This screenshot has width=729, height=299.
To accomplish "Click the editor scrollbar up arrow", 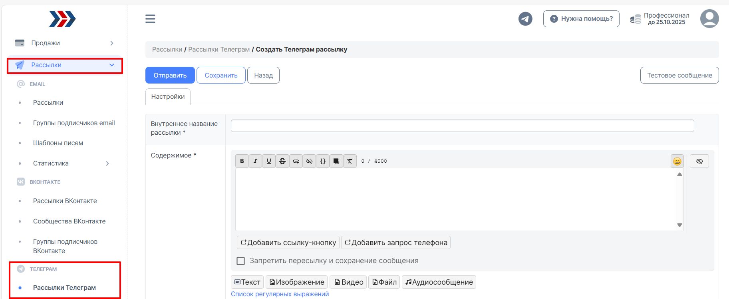I will coord(679,174).
